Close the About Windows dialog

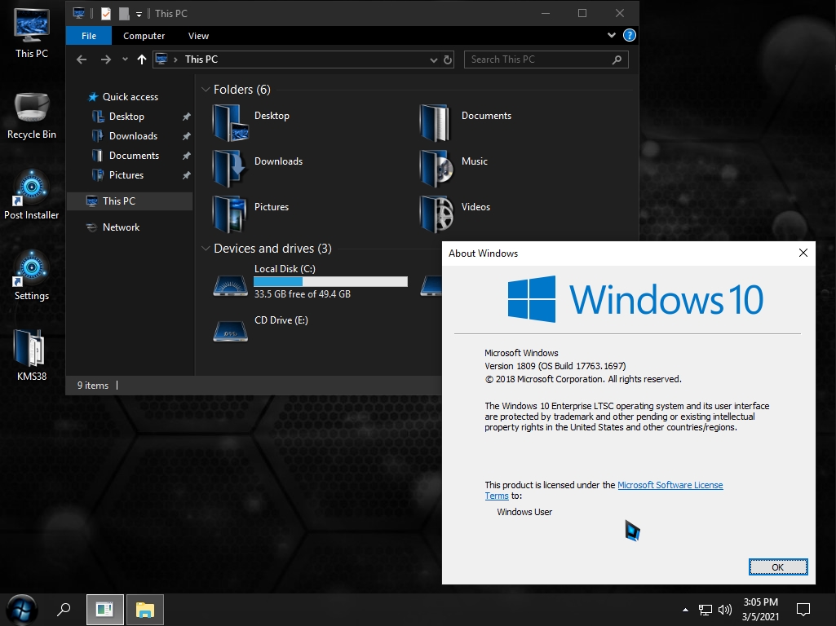click(803, 253)
